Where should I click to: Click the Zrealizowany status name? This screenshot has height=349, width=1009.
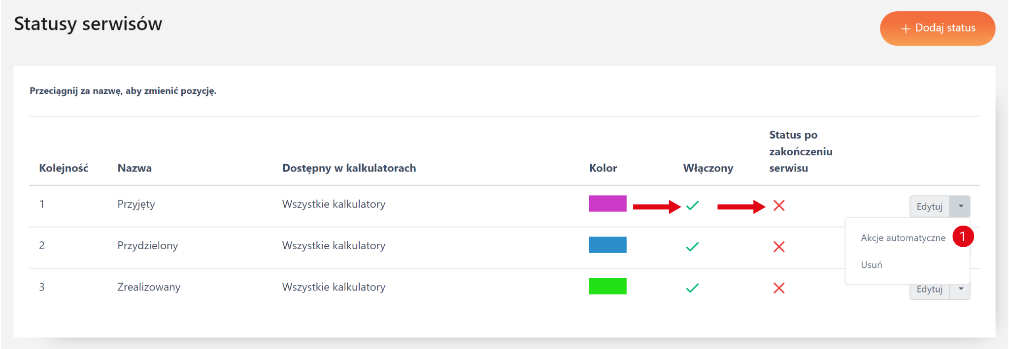coord(149,287)
